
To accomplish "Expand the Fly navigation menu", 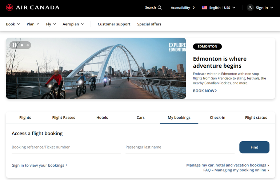I will pos(51,24).
